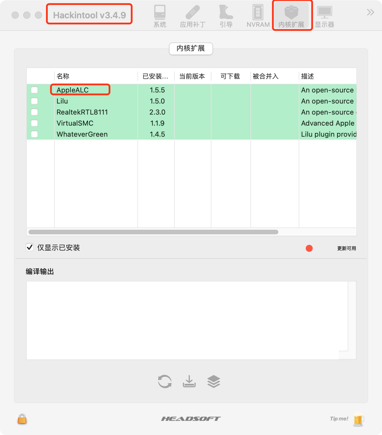Check the Lilu row checkbox
Screen dimensions: 382x435
[x=34, y=101]
